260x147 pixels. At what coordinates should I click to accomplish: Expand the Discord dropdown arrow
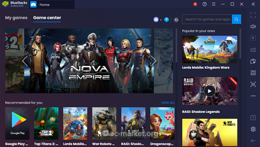pyautogui.click(x=161, y=20)
